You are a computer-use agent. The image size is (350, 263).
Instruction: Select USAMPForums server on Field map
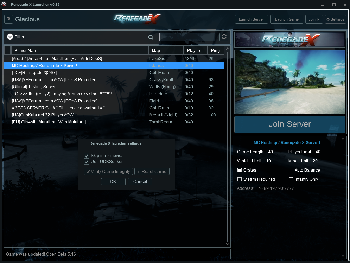pos(114,101)
